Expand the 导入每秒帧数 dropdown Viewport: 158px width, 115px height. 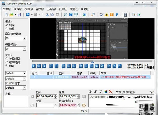click(x=24, y=39)
